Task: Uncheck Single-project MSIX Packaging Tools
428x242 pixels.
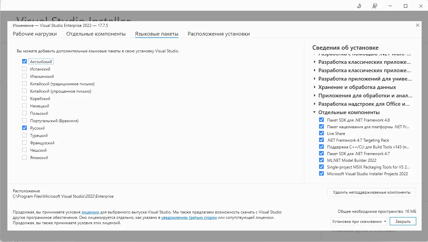Action: (x=321, y=167)
